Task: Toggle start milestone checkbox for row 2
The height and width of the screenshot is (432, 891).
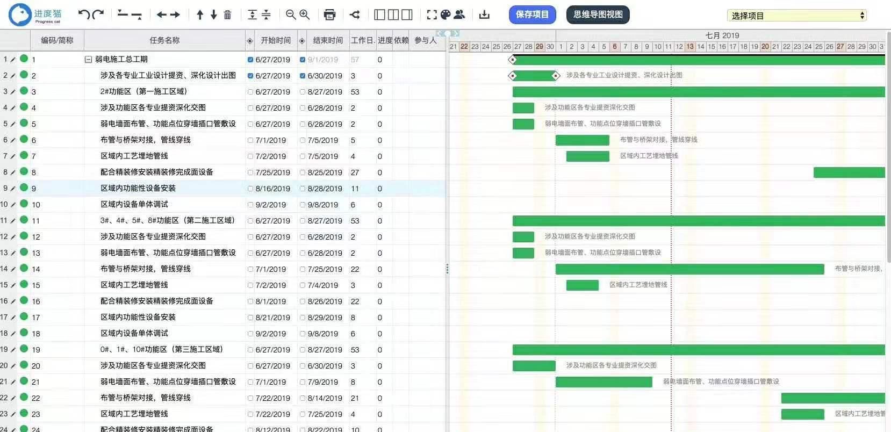Action: [x=250, y=76]
